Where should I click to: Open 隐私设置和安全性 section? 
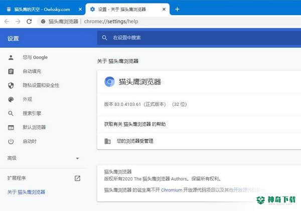click(x=41, y=85)
